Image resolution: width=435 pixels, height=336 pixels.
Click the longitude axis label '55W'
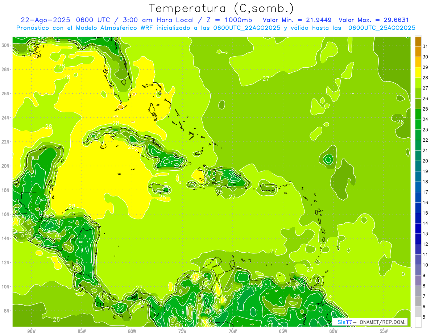tap(384, 331)
